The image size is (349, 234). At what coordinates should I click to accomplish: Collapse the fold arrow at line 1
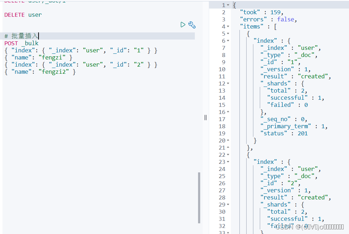pyautogui.click(x=228, y=5)
